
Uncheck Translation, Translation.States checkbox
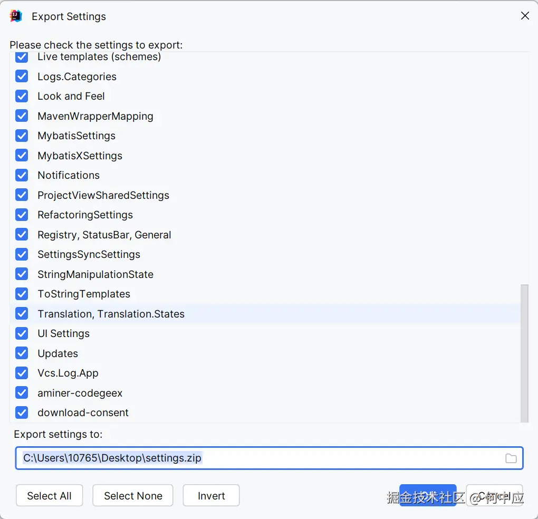tap(22, 313)
